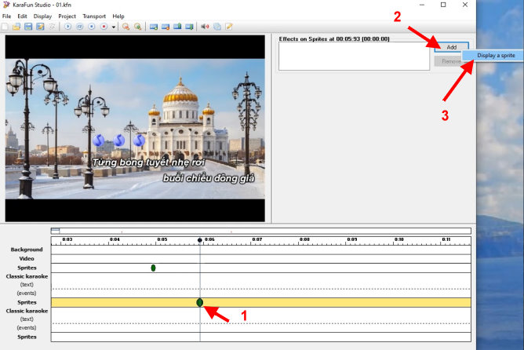Select the green sprite marker on highlighted track
Image resolution: width=524 pixels, height=350 pixels.
tap(200, 302)
